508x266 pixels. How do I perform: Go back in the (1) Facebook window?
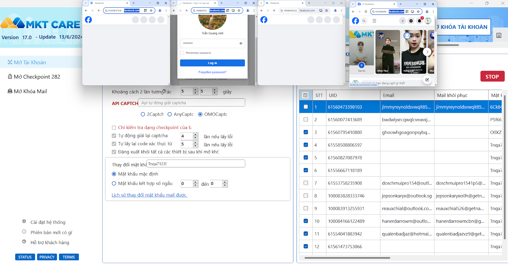(353, 11)
